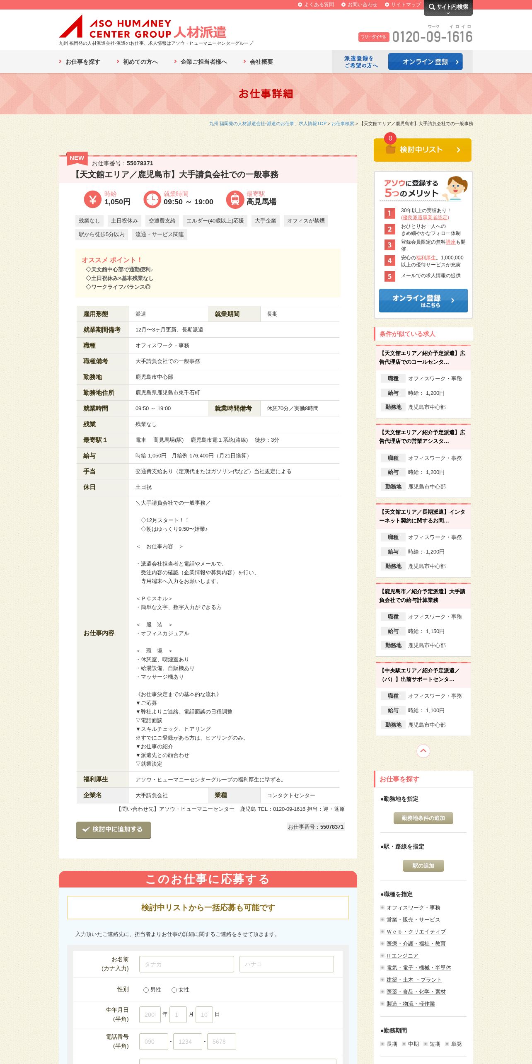Click merit number 1 icon
Viewport: 532px width, 1064px height.
[x=389, y=213]
